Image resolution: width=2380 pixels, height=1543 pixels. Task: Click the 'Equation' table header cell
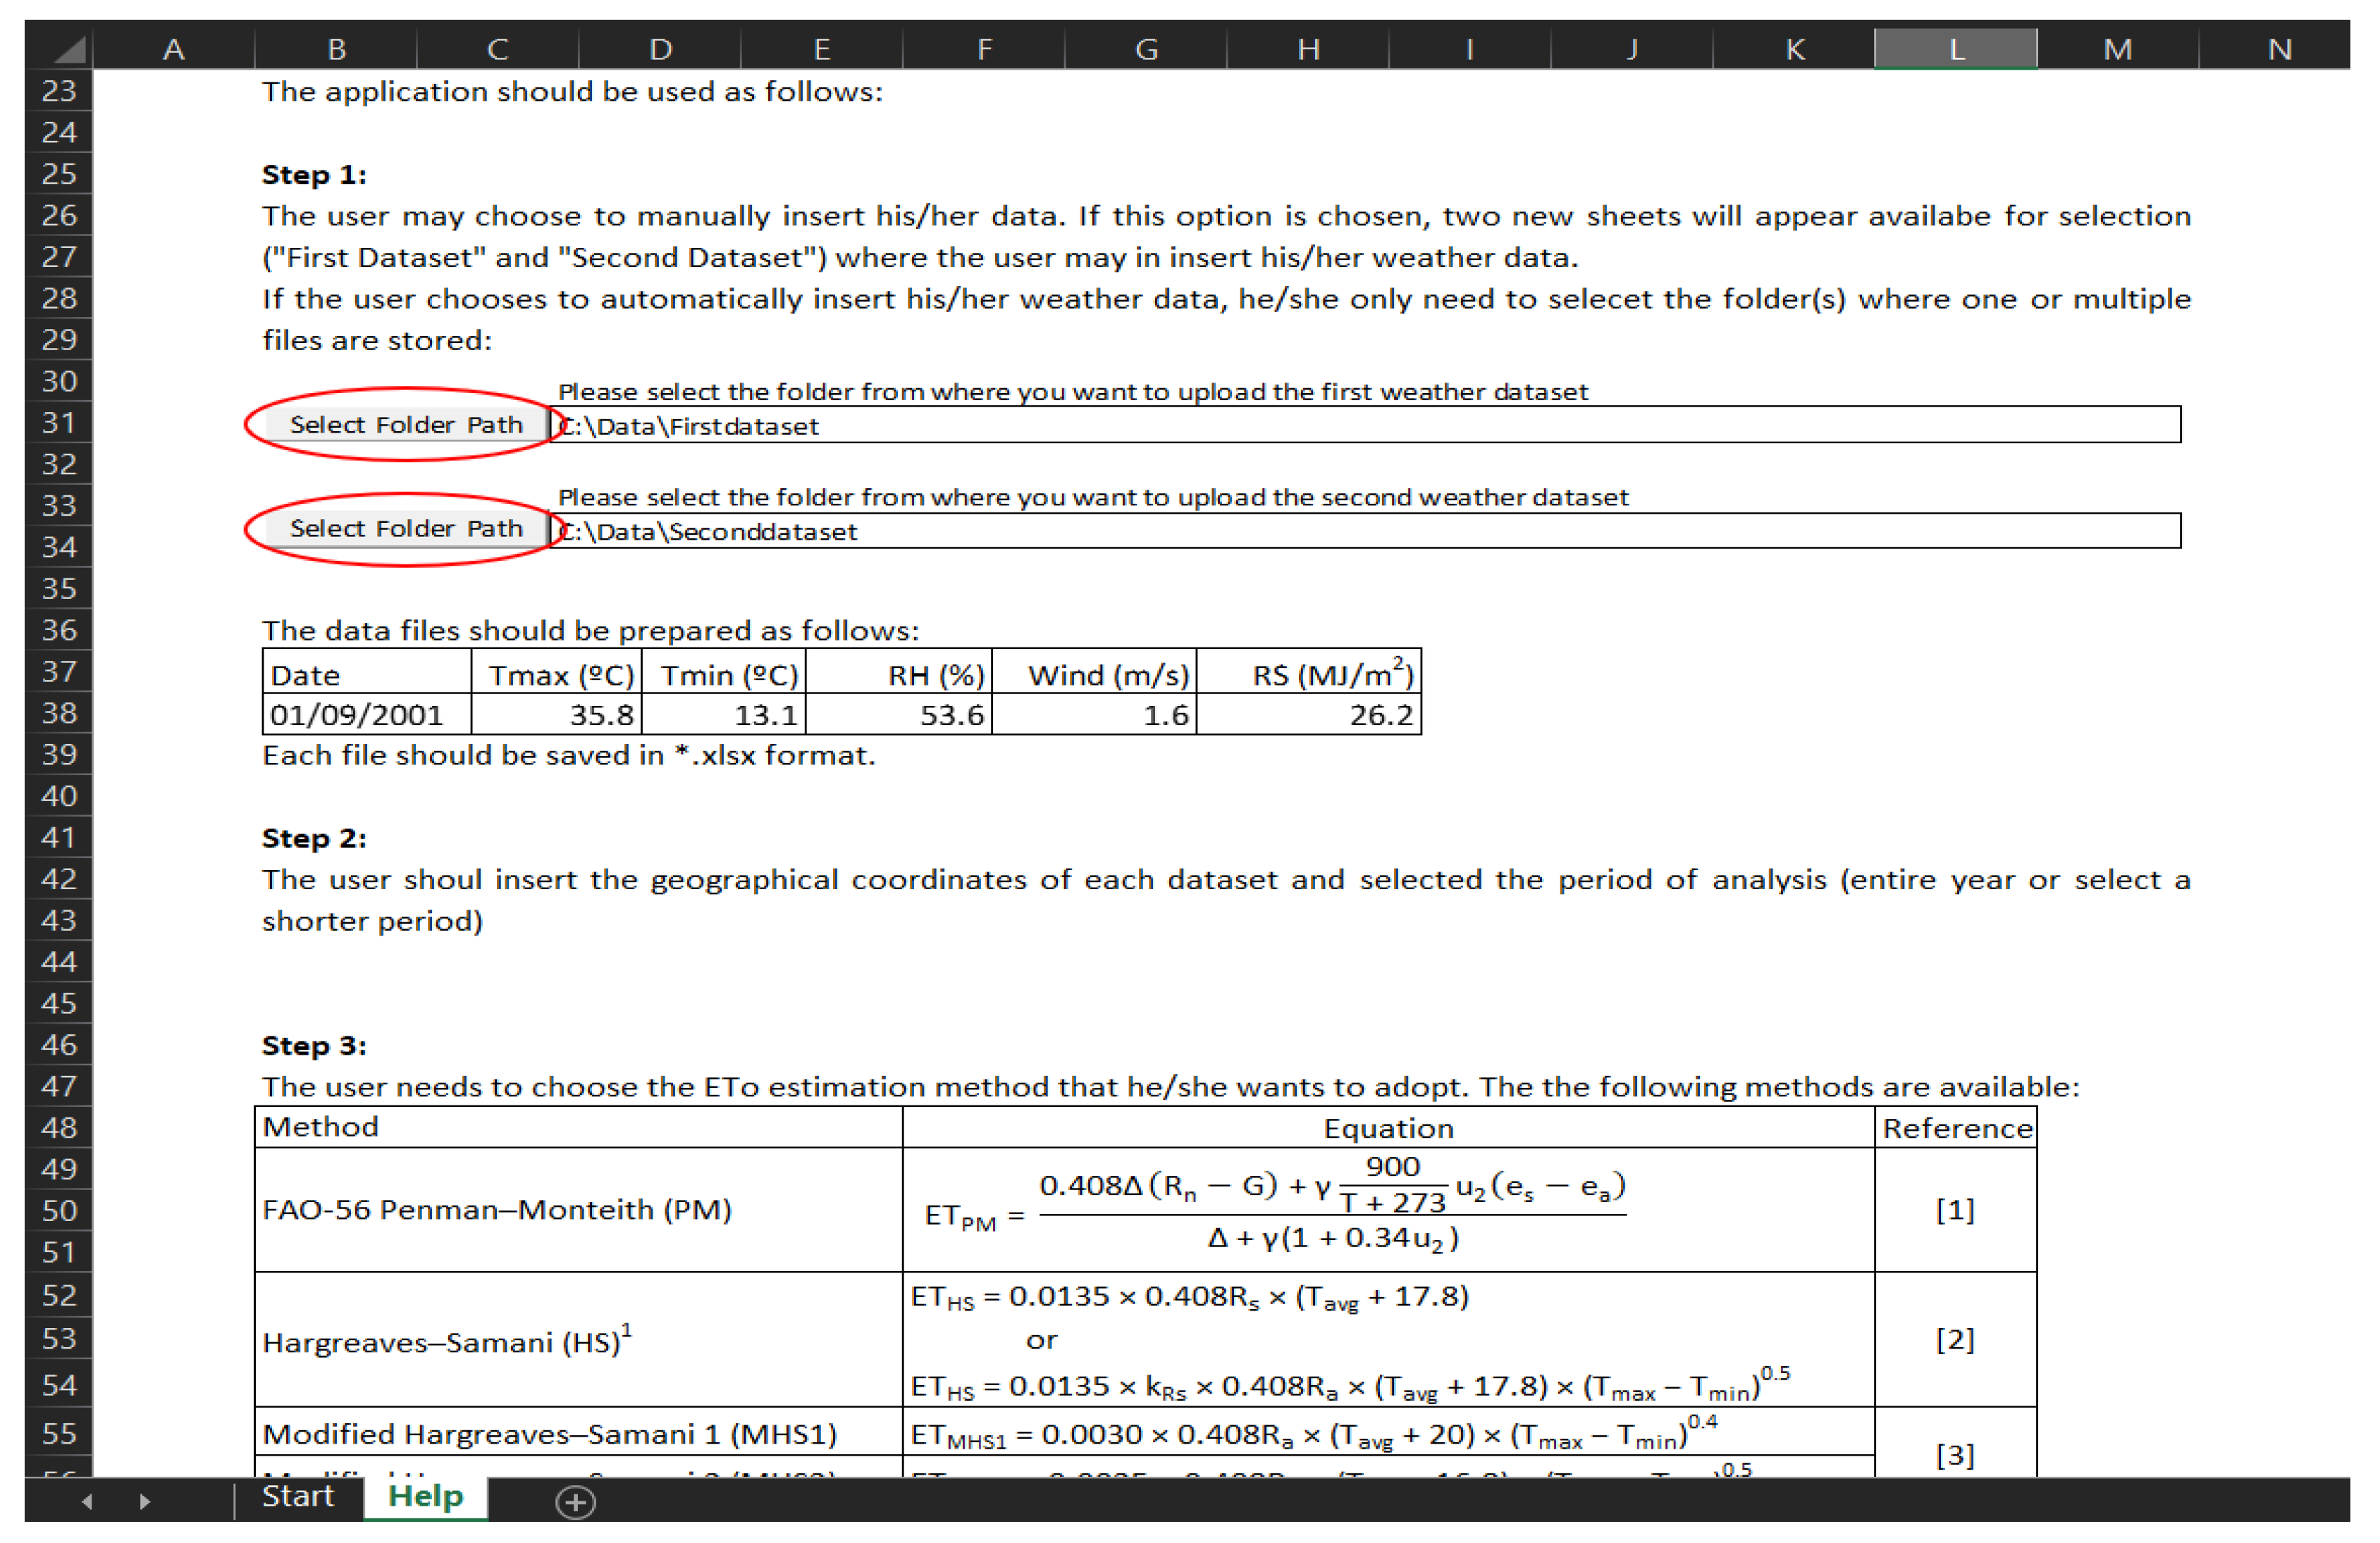click(x=1389, y=1127)
